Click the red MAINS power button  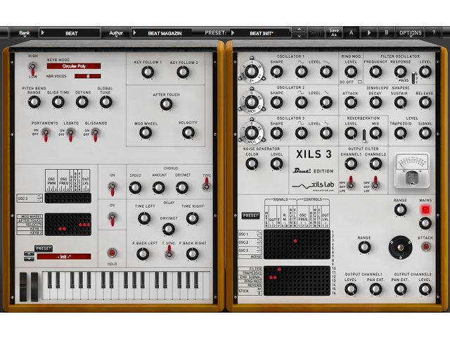[x=425, y=210]
